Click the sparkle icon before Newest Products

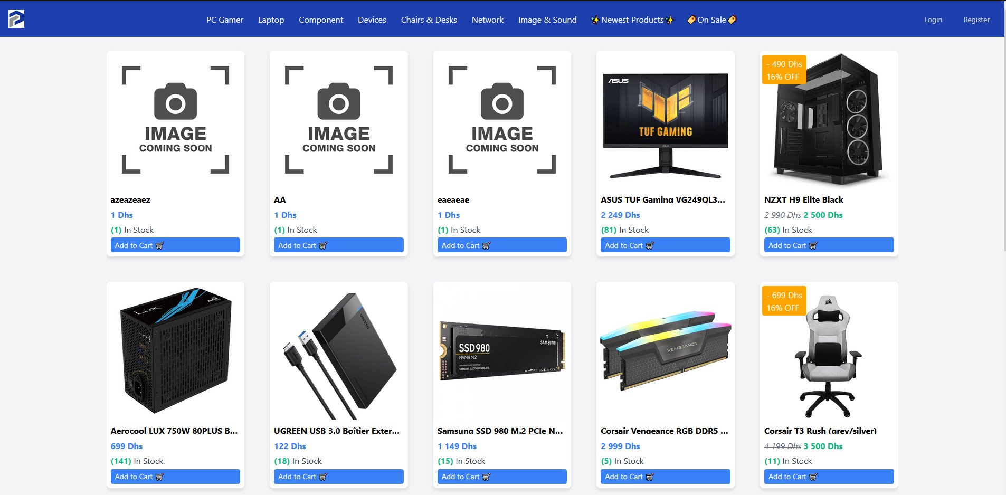point(595,20)
